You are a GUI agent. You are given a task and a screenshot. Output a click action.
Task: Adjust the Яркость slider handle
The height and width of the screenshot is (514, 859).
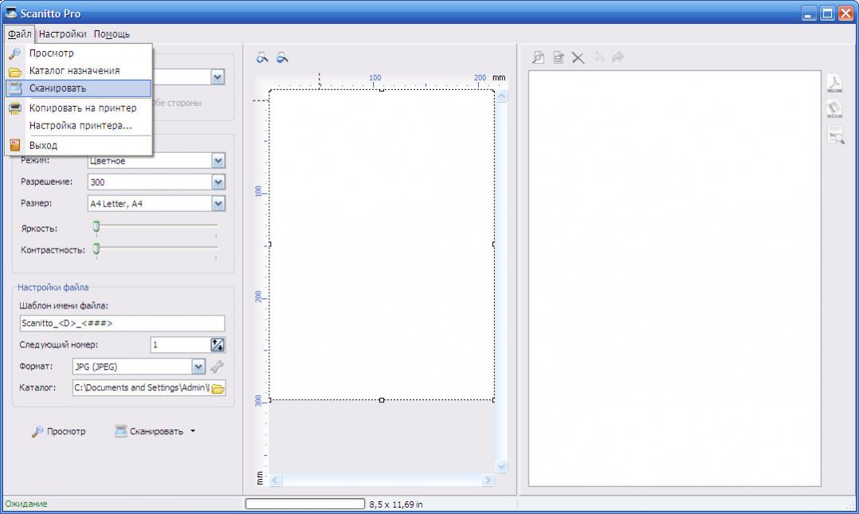[96, 226]
